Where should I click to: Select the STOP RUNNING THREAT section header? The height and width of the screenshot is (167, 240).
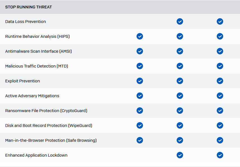[29, 7]
